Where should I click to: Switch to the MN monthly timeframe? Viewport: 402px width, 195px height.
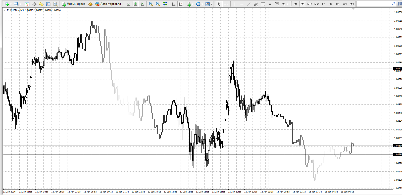tap(352, 4)
